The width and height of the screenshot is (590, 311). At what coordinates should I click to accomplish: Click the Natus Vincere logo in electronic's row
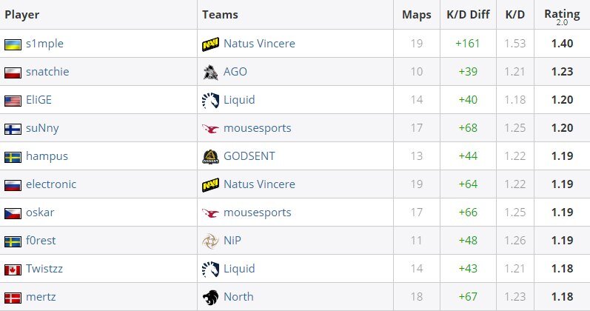tap(210, 184)
